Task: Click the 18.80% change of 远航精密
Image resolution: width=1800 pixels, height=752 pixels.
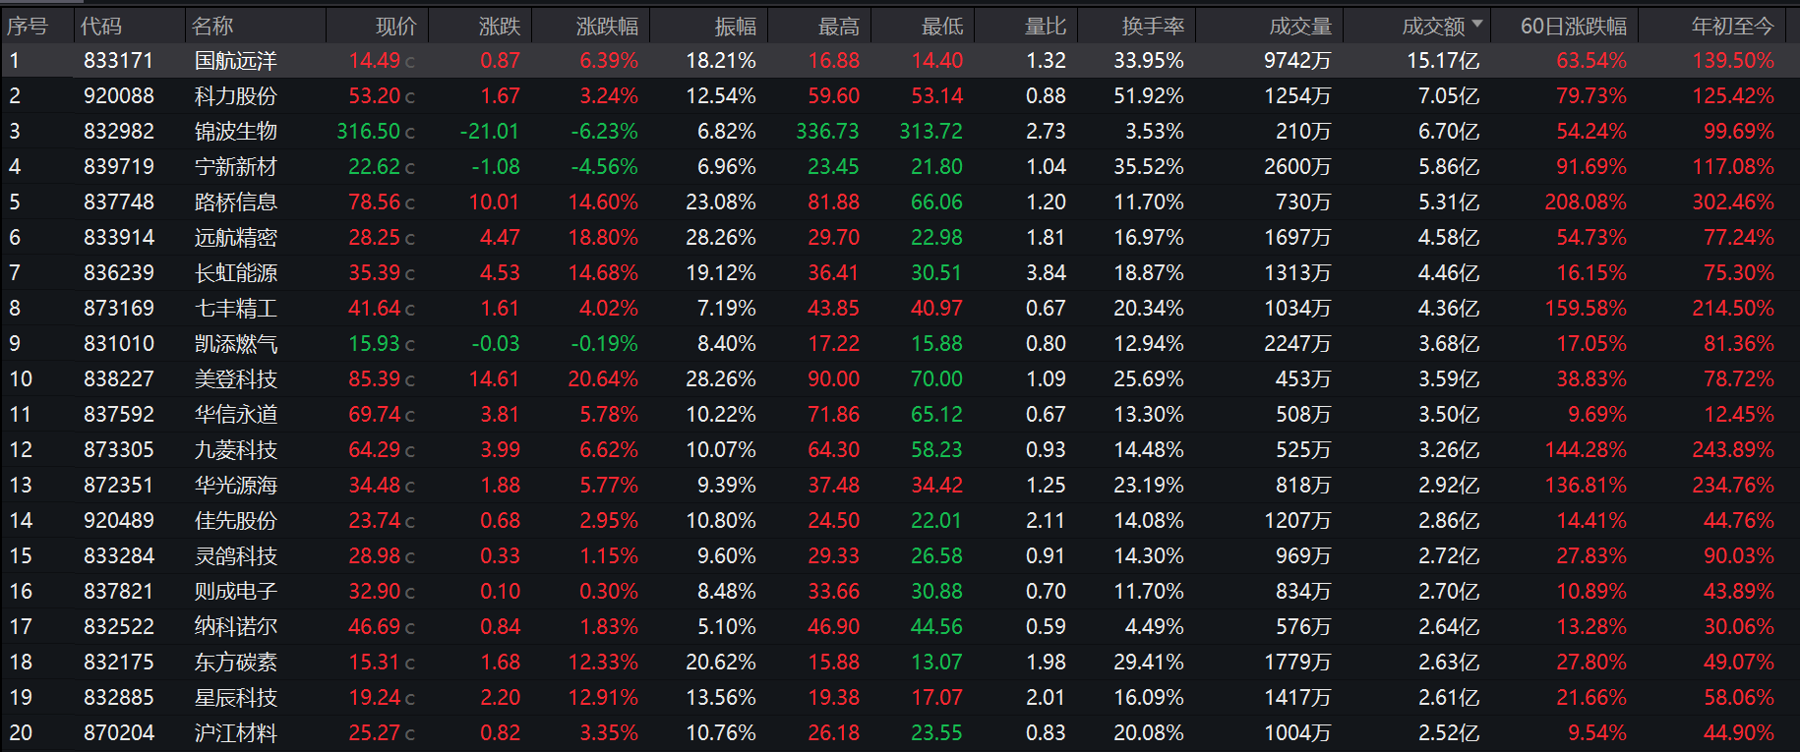Action: tap(603, 238)
